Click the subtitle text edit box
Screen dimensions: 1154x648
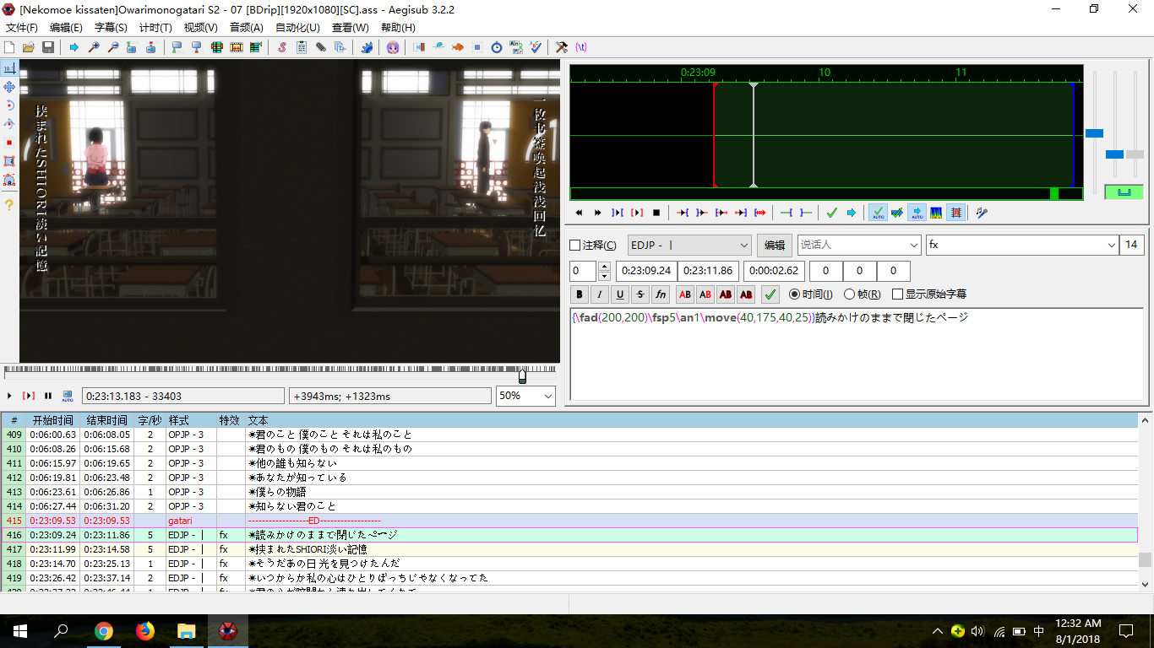pos(857,354)
